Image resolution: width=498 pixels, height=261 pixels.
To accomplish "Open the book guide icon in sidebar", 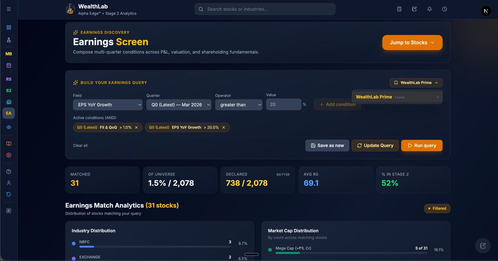I will coord(9,144).
